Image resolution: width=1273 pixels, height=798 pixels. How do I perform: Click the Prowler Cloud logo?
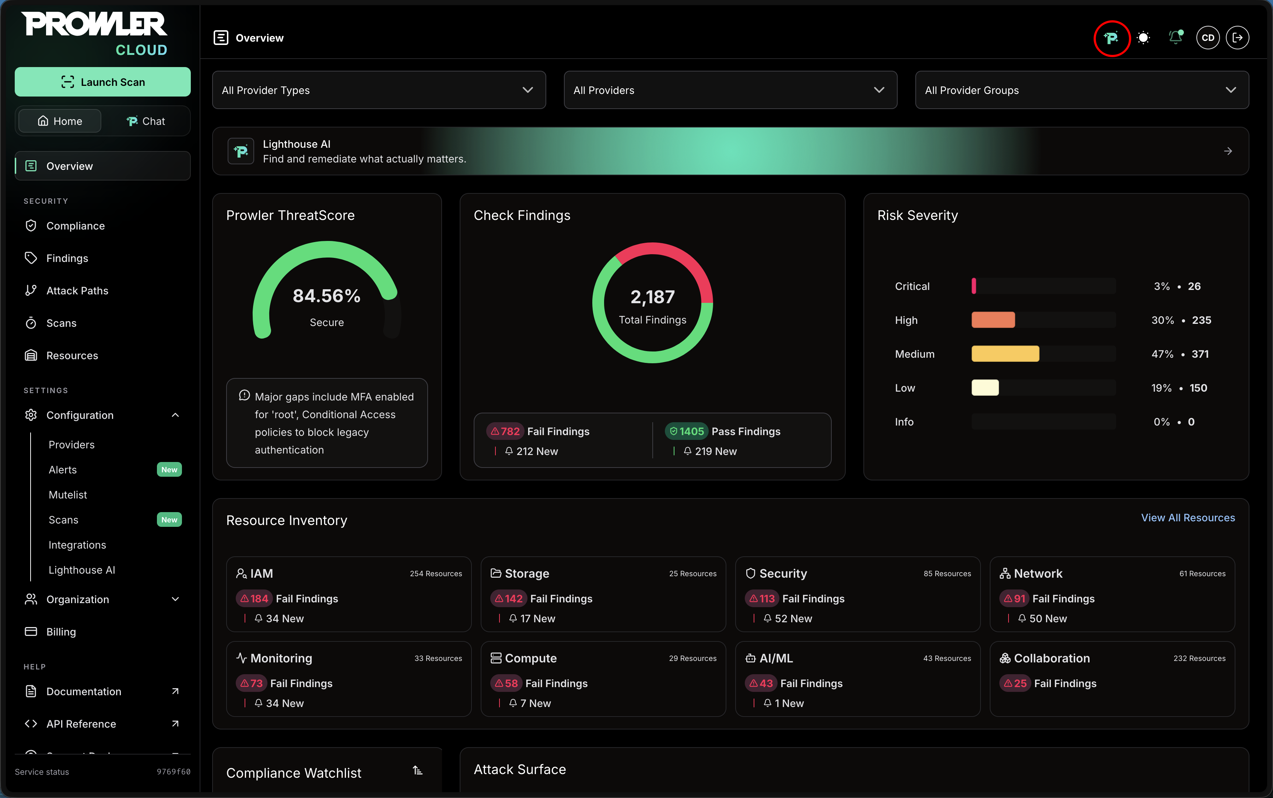[x=95, y=34]
